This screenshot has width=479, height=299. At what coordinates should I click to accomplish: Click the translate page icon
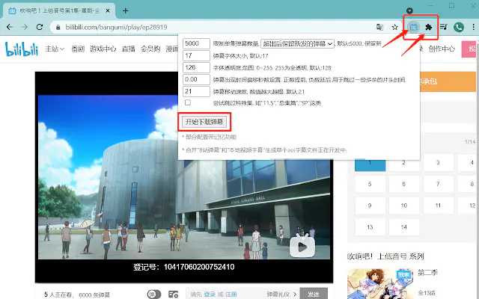pyautogui.click(x=379, y=26)
